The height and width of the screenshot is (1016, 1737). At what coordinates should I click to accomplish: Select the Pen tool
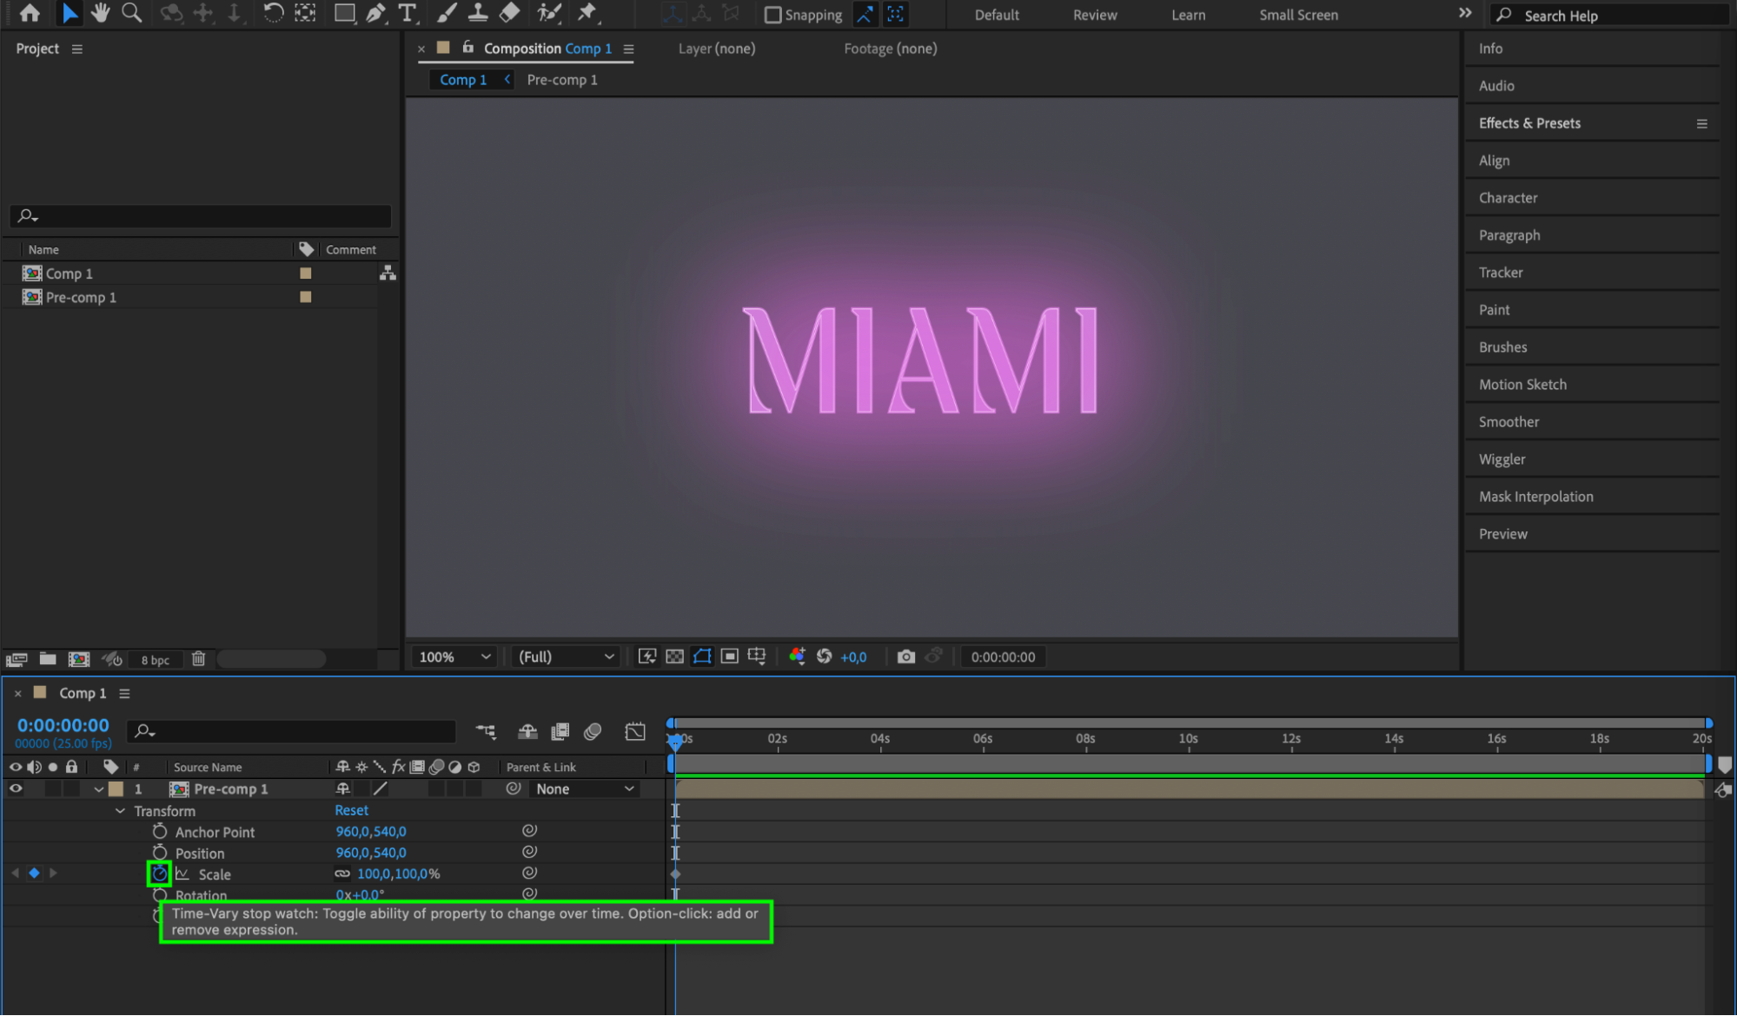point(375,13)
